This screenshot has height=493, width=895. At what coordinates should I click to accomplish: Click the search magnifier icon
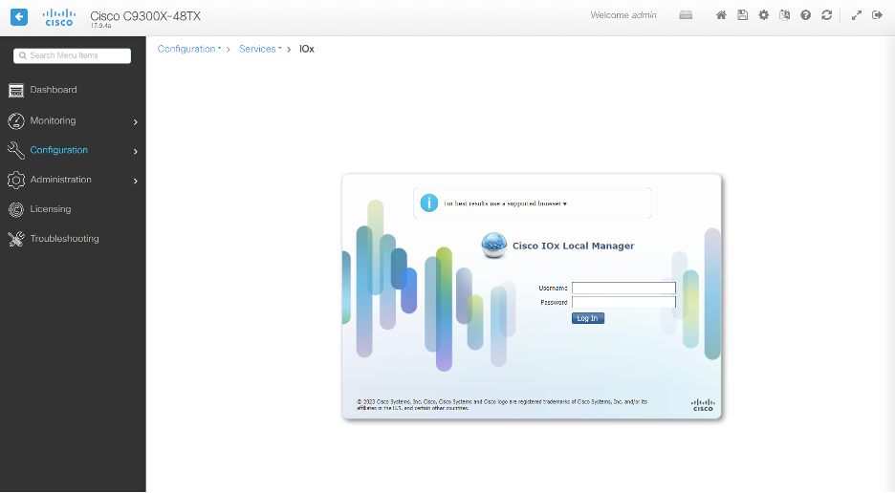(x=23, y=55)
